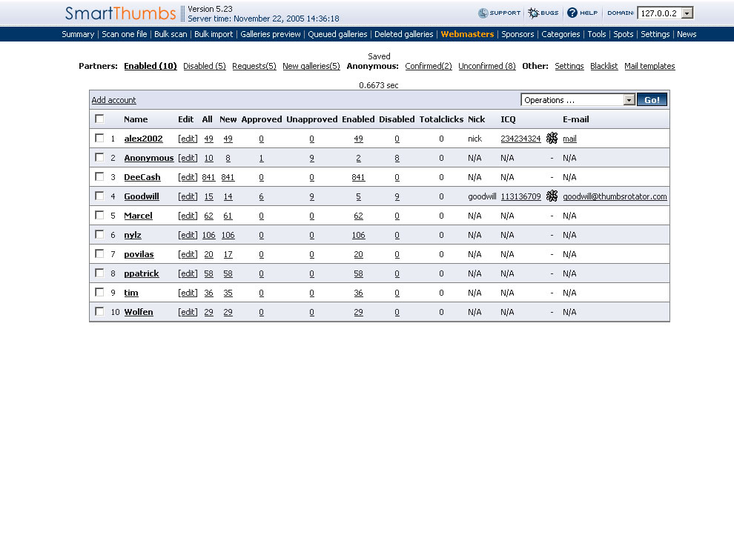The image size is (734, 538).
Task: Open the Domain dropdown 127.0.0.2
Action: tap(665, 13)
